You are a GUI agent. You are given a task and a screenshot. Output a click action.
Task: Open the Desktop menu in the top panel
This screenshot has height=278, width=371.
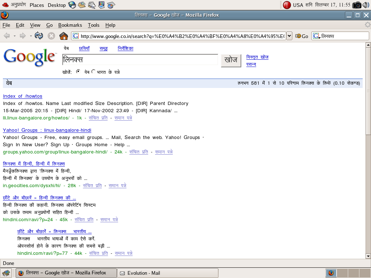[57, 5]
